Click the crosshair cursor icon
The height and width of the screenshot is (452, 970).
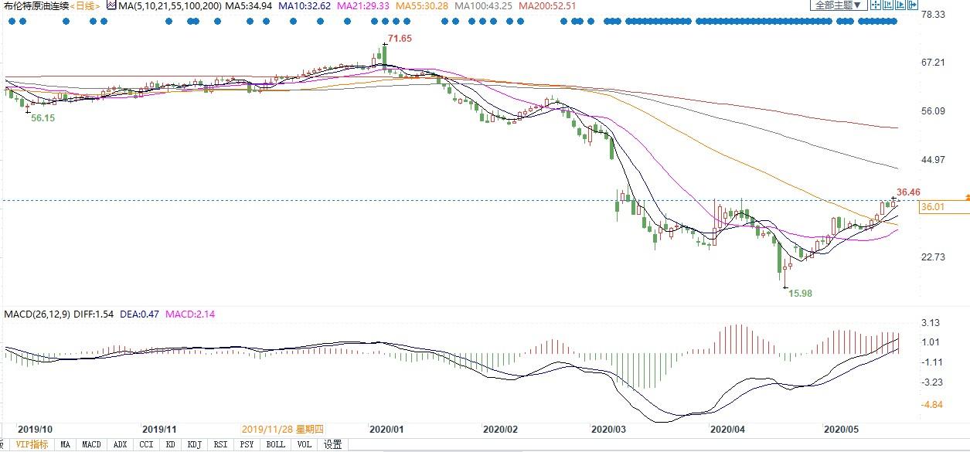(x=874, y=5)
